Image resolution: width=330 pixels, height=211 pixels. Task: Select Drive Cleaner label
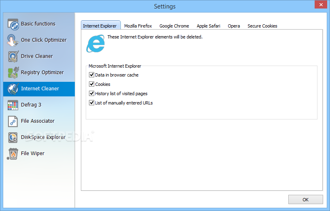point(37,56)
